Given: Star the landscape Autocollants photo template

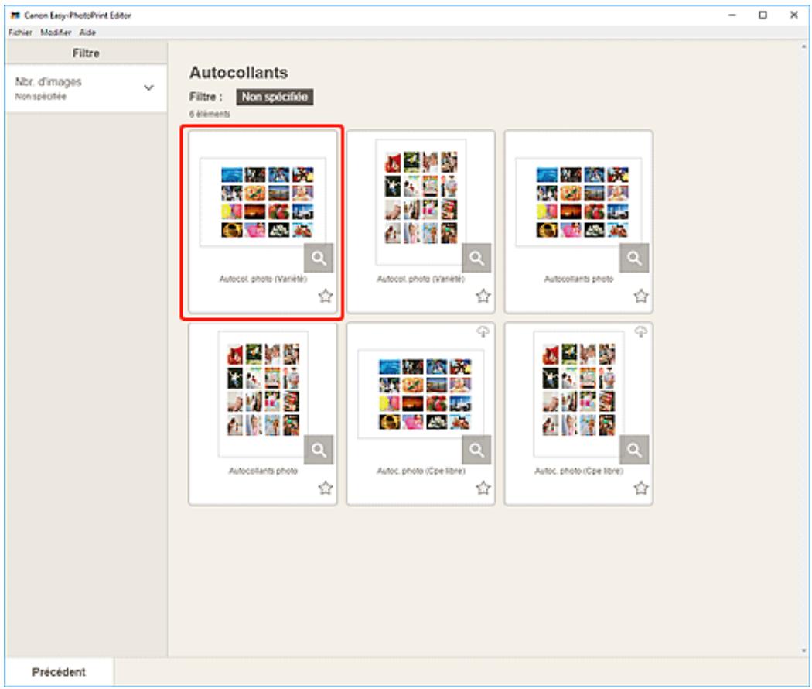Looking at the screenshot, I should [x=641, y=296].
